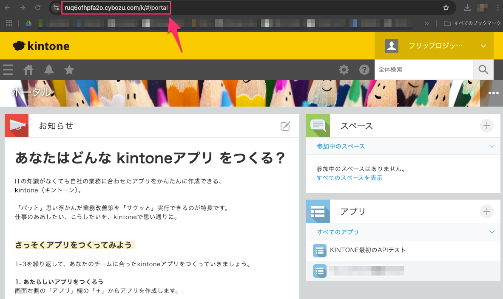Image resolution: width=503 pixels, height=299 pixels.
Task: Edit the お知らせ announcement
Action: pos(285,126)
